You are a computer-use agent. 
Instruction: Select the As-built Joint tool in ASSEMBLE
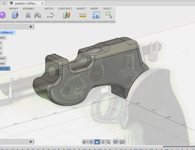(x=37, y=15)
